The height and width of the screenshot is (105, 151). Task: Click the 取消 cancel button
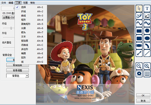click(x=143, y=101)
